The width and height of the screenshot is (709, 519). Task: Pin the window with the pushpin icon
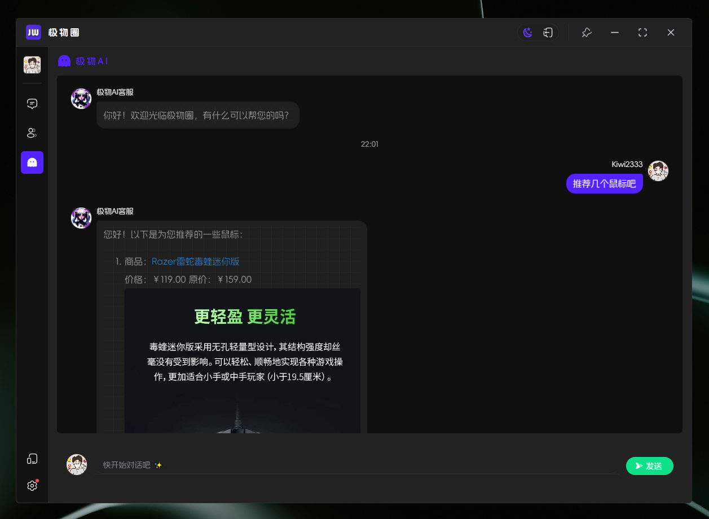[587, 33]
